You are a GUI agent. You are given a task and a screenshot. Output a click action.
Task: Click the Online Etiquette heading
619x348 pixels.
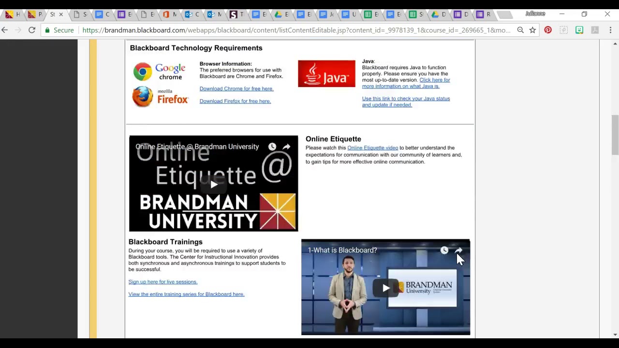click(x=333, y=139)
